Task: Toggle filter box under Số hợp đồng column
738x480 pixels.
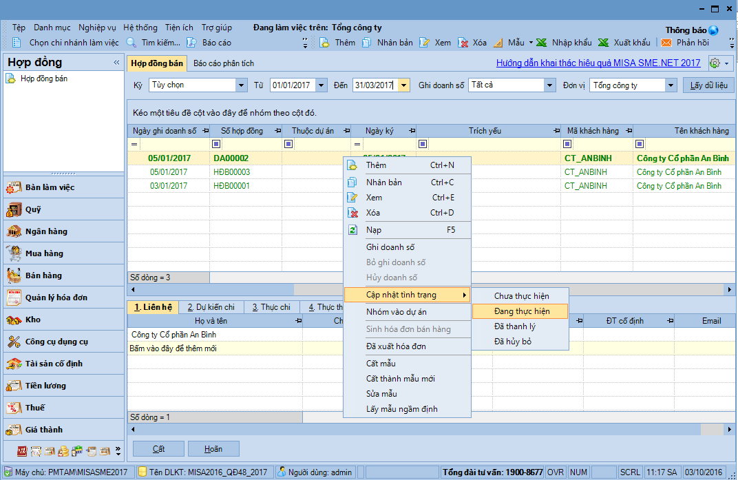Action: coord(216,144)
